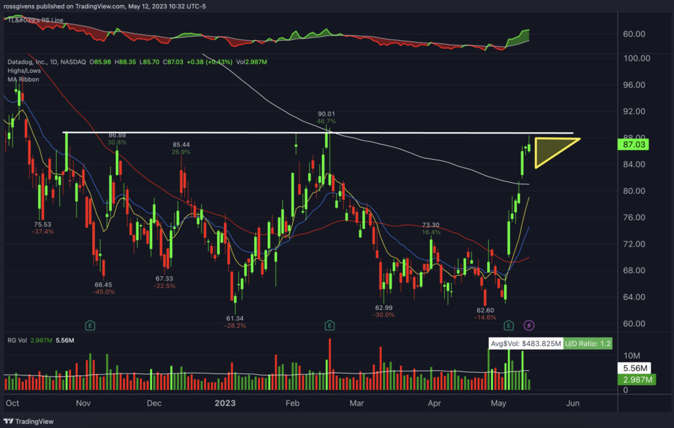Image resolution: width=674 pixels, height=428 pixels.
Task: Select the MA Ribbon indicator label
Action: (23, 80)
